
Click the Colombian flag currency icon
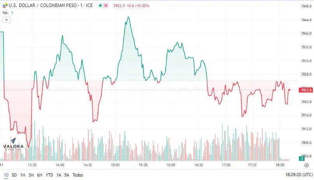coord(5,5)
